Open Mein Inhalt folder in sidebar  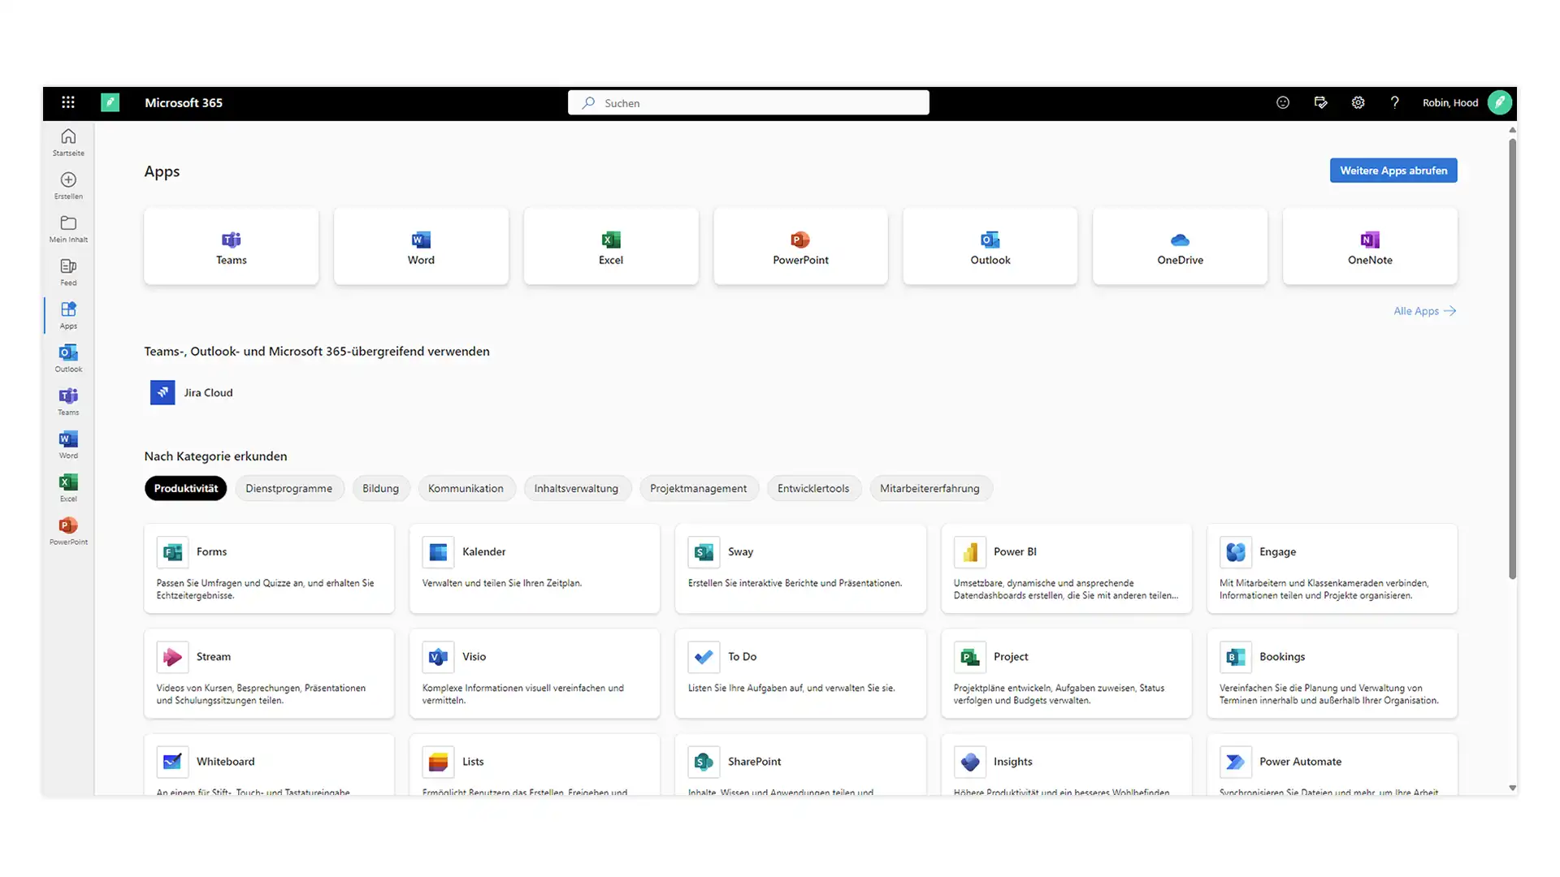pos(68,228)
